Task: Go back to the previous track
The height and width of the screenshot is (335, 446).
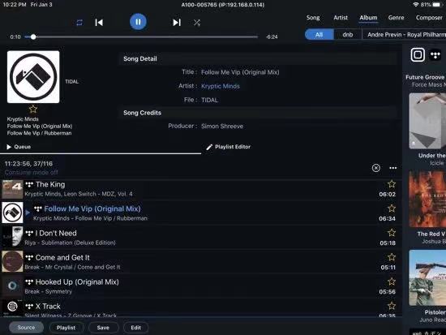Action: point(99,23)
